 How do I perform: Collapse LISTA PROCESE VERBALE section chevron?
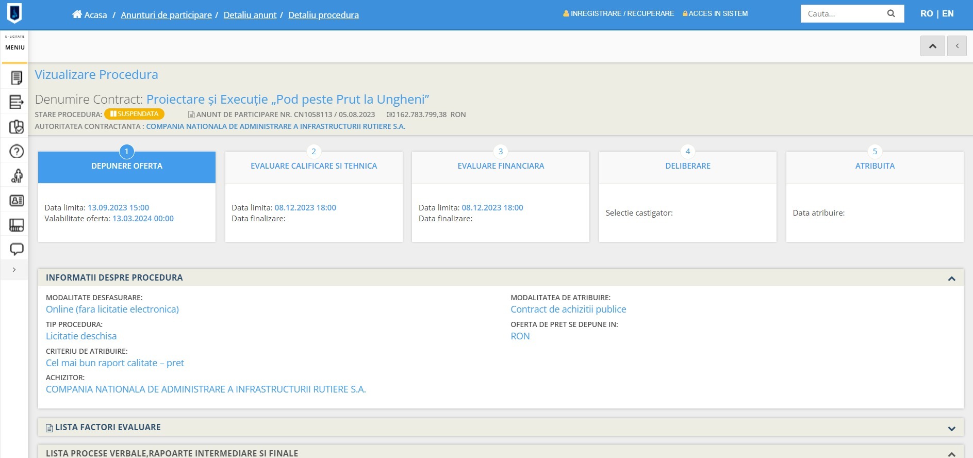[x=951, y=454]
